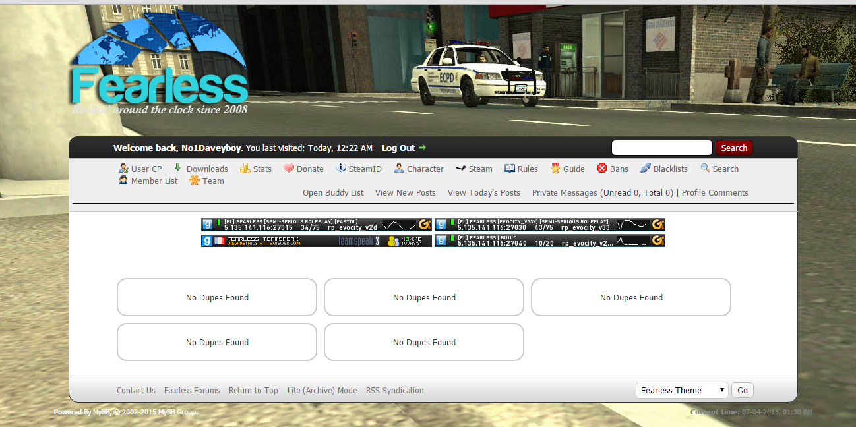Screen dimensions: 856x427
Task: Click the red Bans cross icon
Action: pos(602,169)
